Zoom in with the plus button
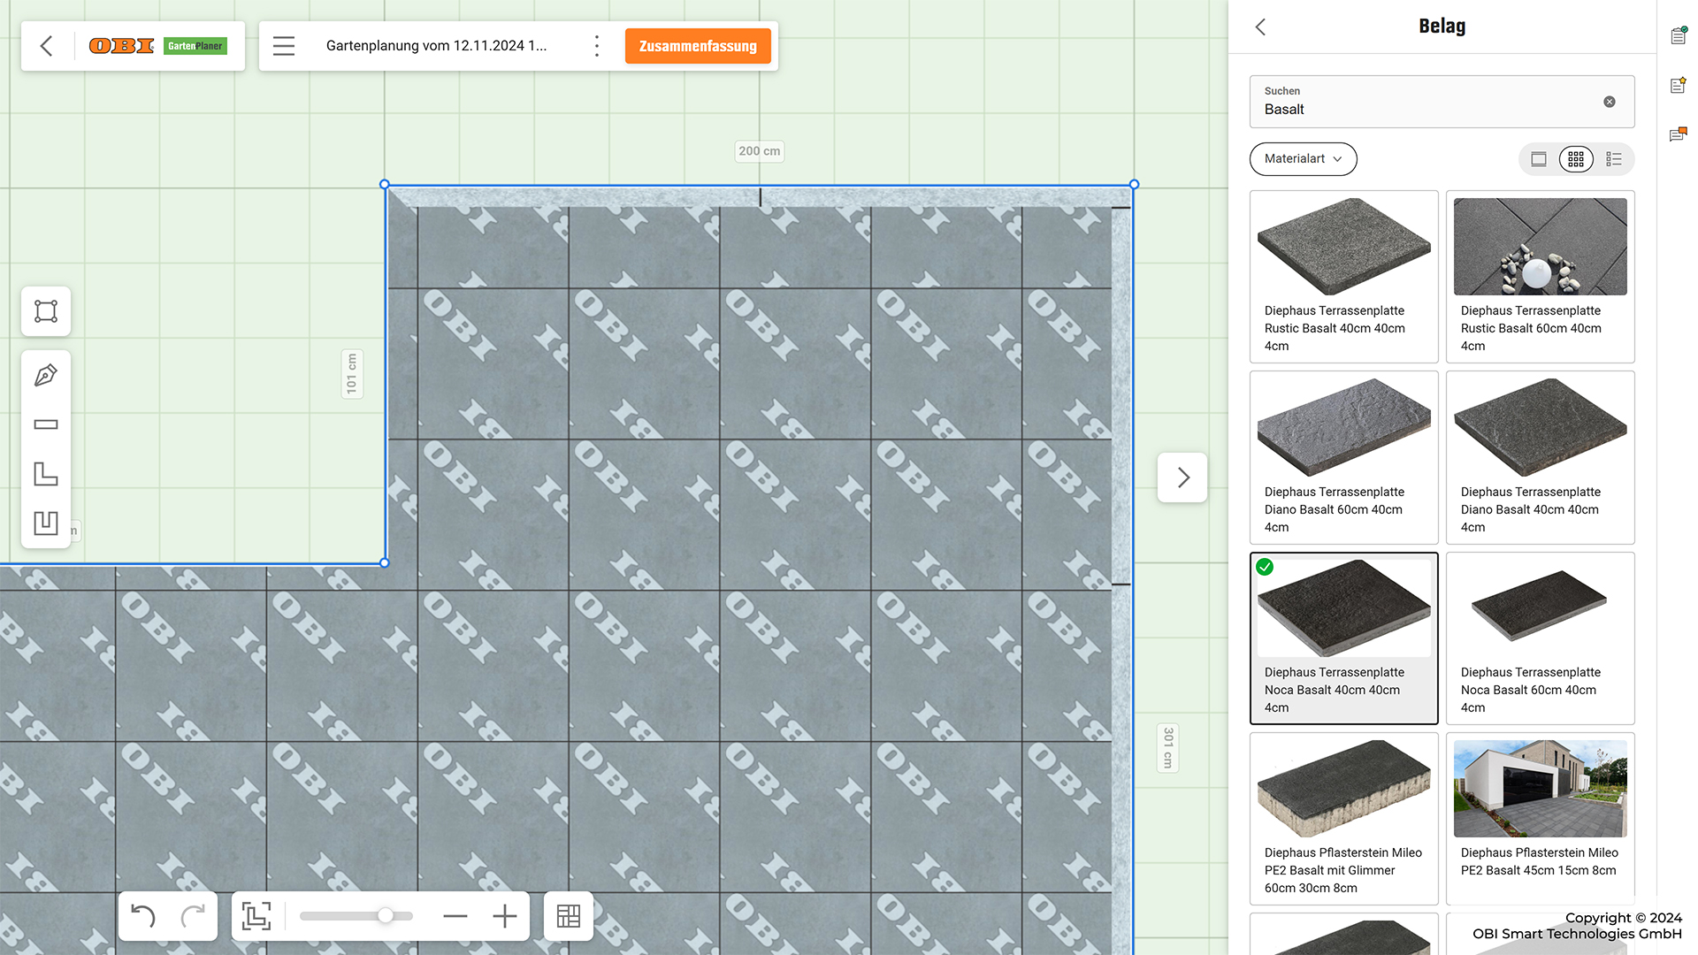Screen dimensions: 1698x955 pos(505,916)
